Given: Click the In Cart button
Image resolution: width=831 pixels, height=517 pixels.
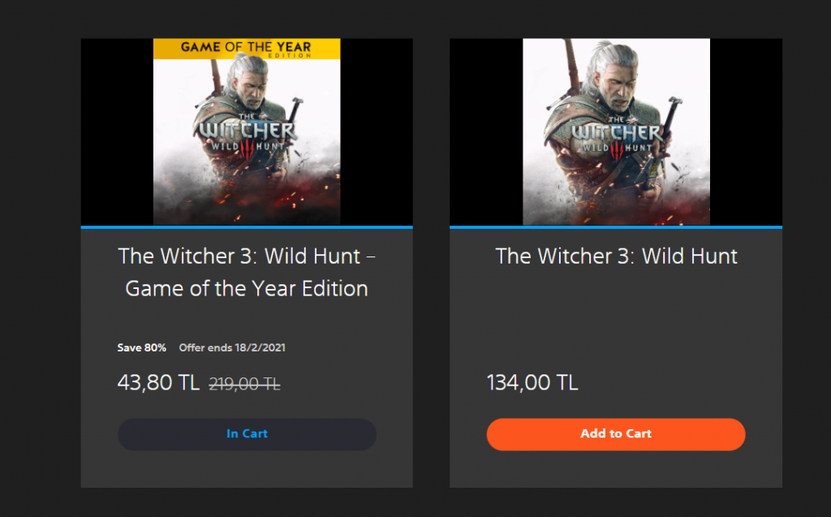Looking at the screenshot, I should pyautogui.click(x=247, y=434).
